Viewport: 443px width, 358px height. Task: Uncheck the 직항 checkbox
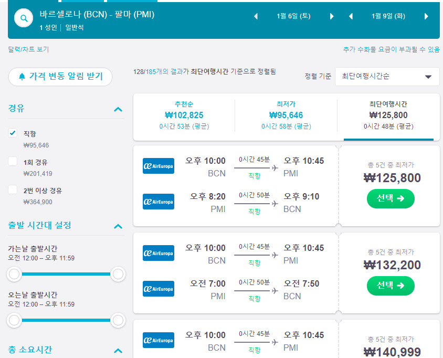tap(13, 133)
